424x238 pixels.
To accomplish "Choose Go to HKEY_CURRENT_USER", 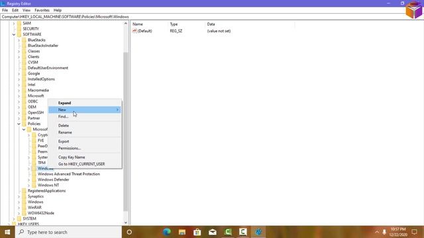I will pyautogui.click(x=84, y=164).
